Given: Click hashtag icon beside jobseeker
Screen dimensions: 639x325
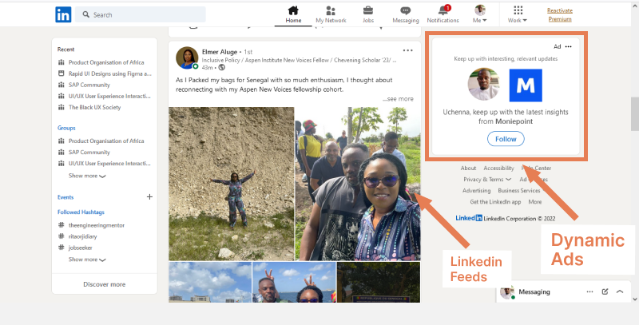Looking at the screenshot, I should 62,248.
